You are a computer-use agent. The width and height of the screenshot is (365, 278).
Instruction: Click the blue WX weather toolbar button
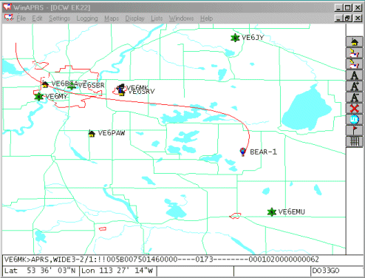pyautogui.click(x=355, y=120)
